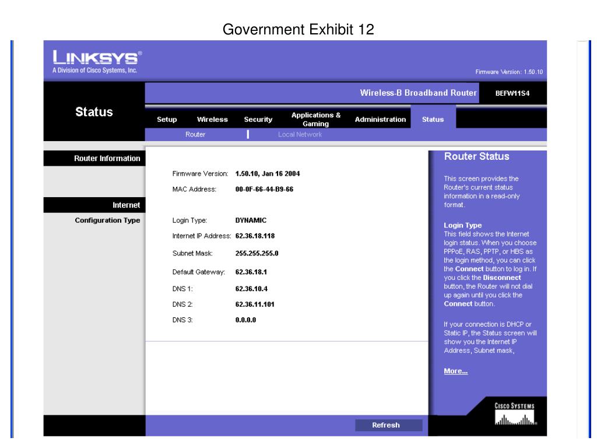Click the Internet section header
Image resolution: width=597 pixels, height=448 pixels.
point(94,205)
